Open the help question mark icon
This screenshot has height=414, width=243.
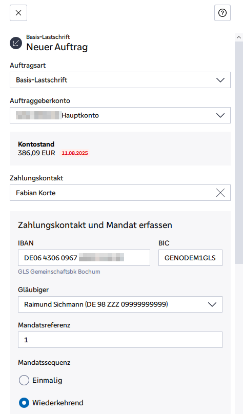coord(222,13)
